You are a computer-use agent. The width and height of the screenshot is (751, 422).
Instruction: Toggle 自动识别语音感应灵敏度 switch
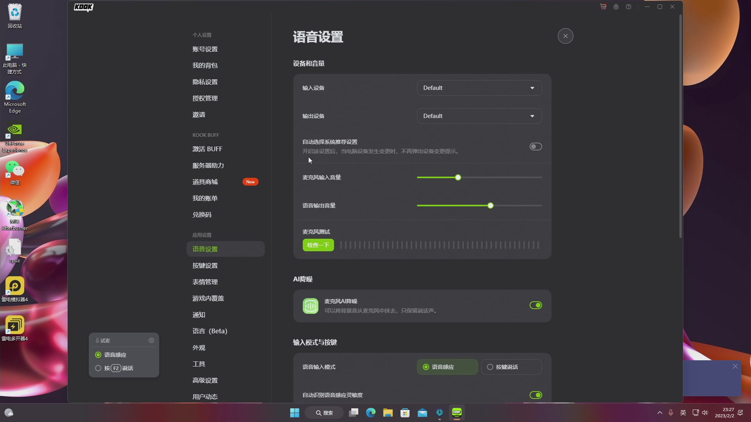[x=535, y=395]
